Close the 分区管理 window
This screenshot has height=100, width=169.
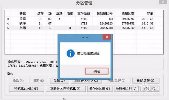click(163, 2)
